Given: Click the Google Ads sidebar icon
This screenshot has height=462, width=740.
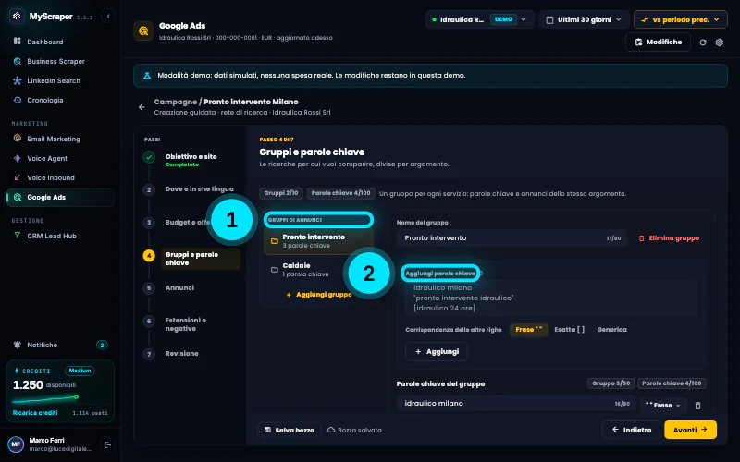Looking at the screenshot, I should point(18,197).
